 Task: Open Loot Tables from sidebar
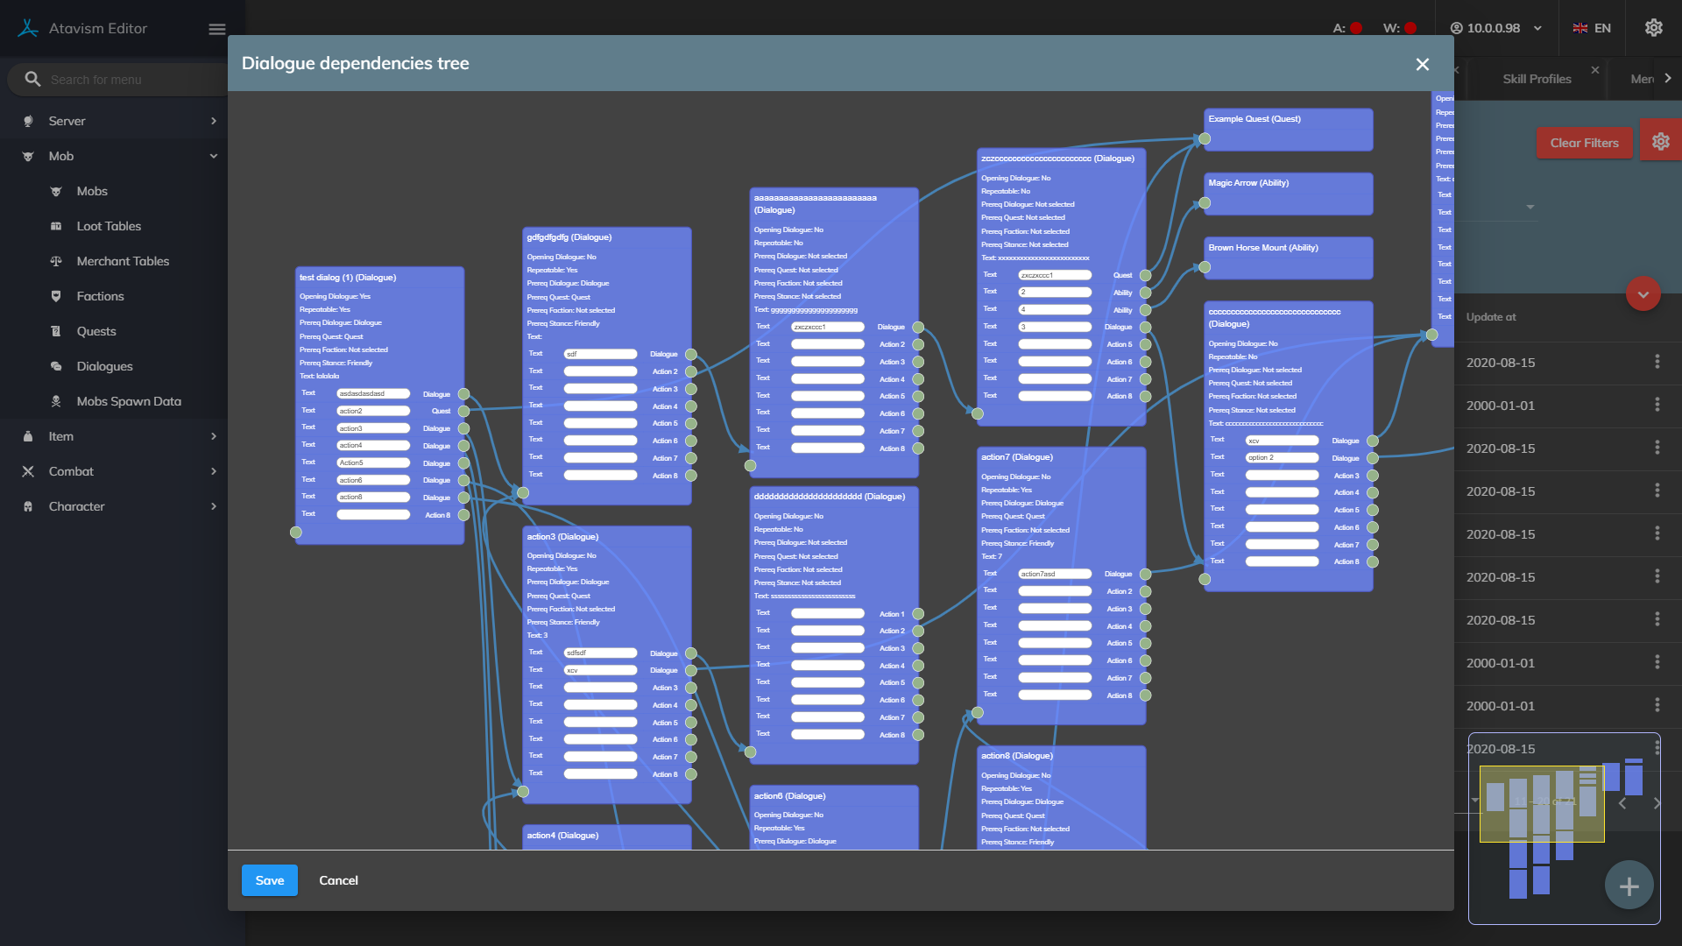pyautogui.click(x=109, y=226)
